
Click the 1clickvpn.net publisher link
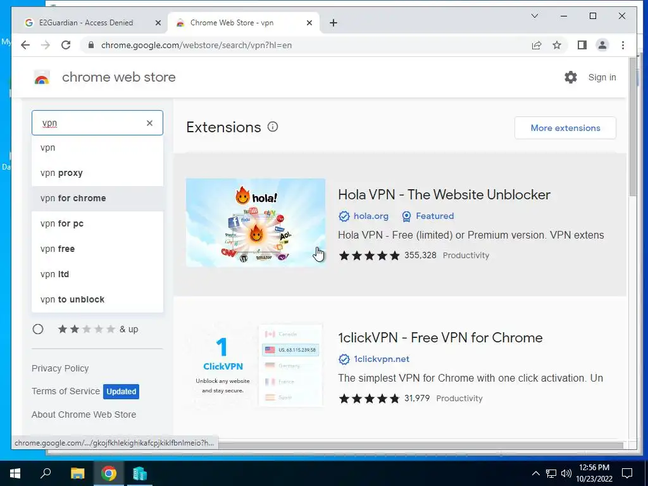click(382, 359)
